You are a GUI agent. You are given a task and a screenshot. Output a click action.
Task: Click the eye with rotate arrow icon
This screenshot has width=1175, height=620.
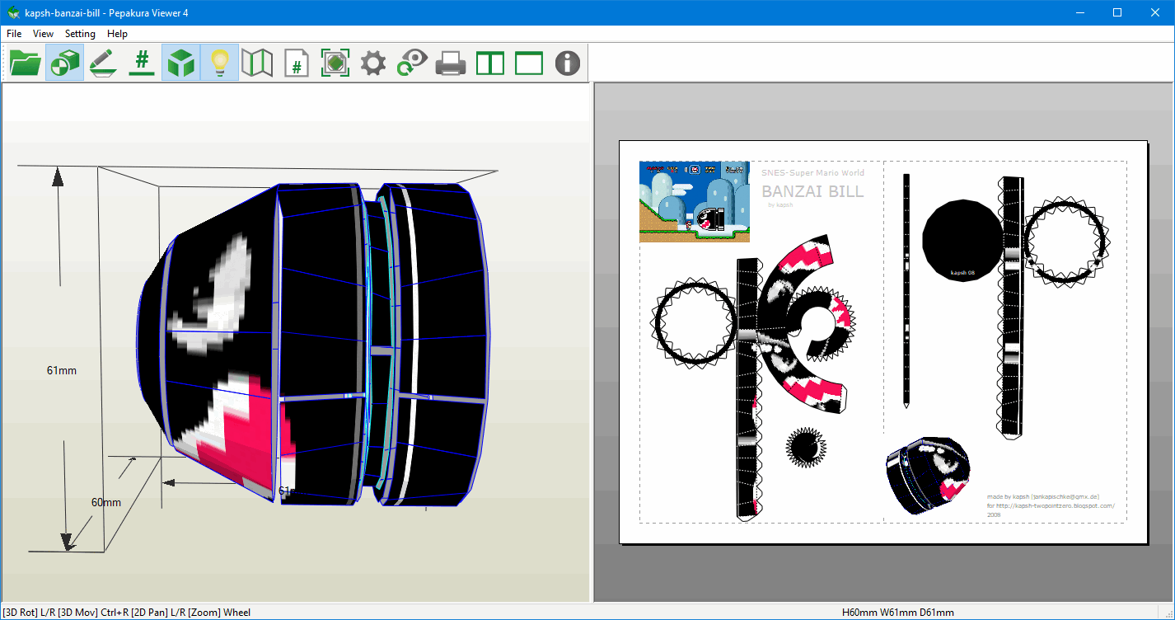(412, 63)
